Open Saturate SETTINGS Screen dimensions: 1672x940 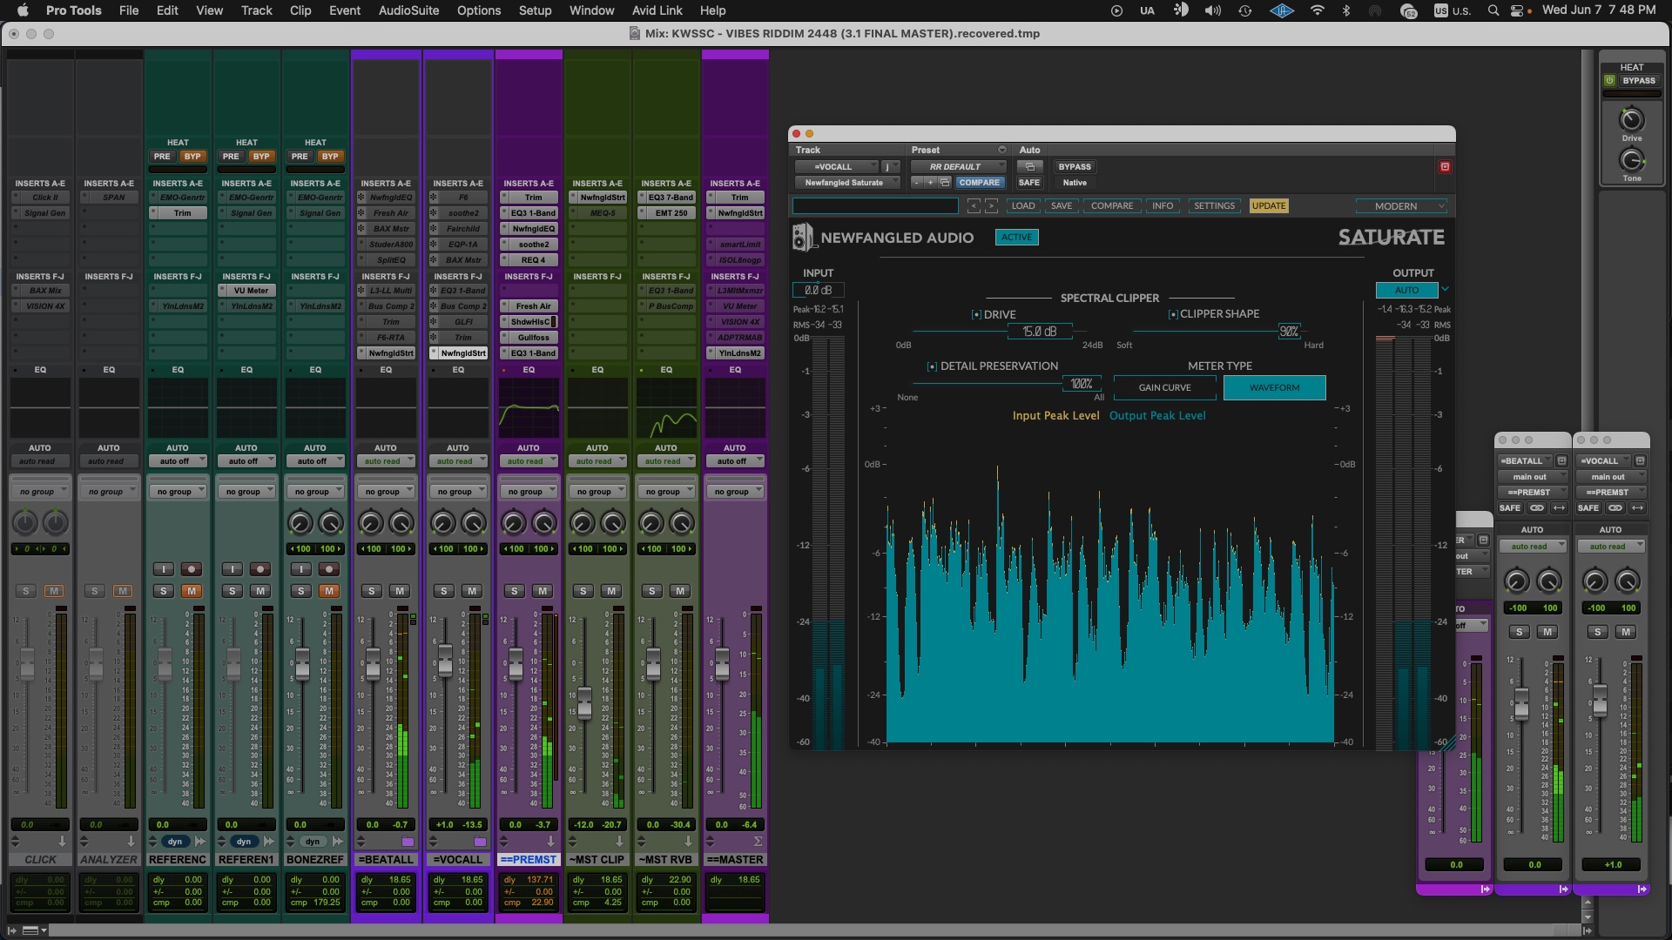coord(1215,206)
